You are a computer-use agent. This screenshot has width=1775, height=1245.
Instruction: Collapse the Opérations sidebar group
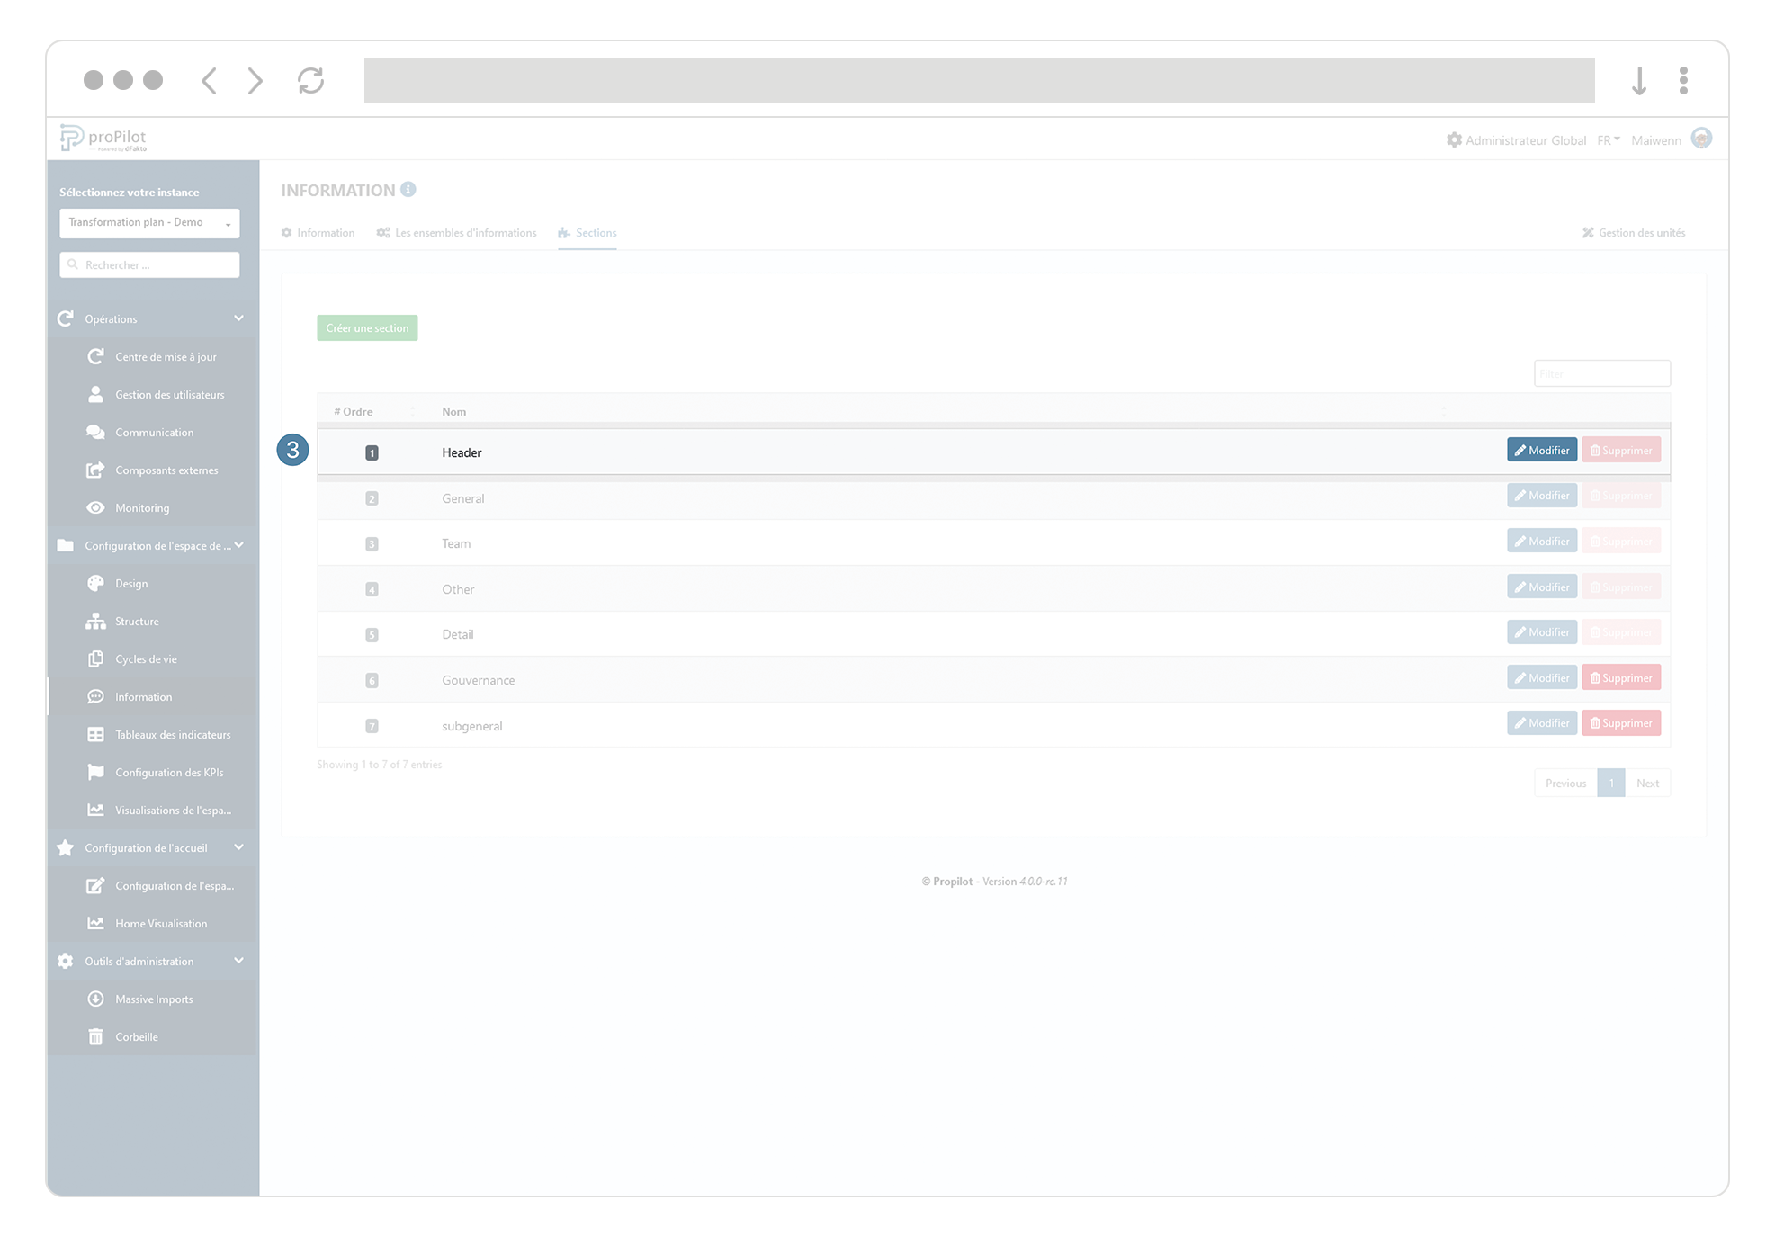pyautogui.click(x=238, y=318)
